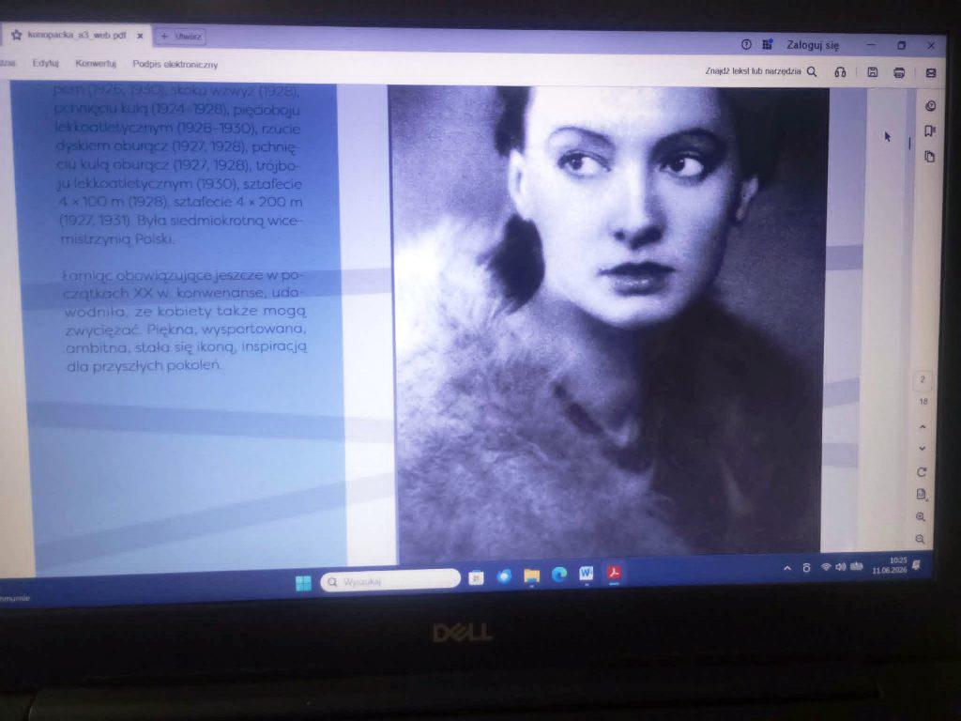Open the apps grid notification icon
The width and height of the screenshot is (961, 721).
tap(767, 45)
